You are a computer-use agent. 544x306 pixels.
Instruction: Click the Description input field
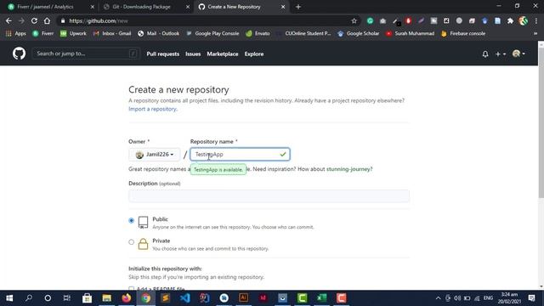269,196
